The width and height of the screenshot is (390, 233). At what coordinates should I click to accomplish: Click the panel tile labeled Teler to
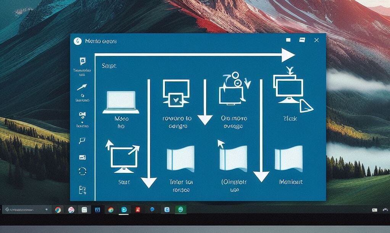pos(180,159)
